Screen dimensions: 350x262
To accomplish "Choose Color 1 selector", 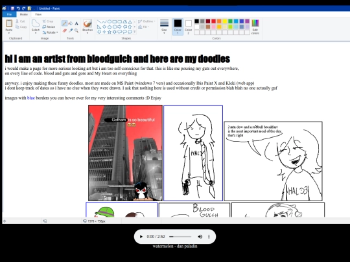I will tap(178, 27).
